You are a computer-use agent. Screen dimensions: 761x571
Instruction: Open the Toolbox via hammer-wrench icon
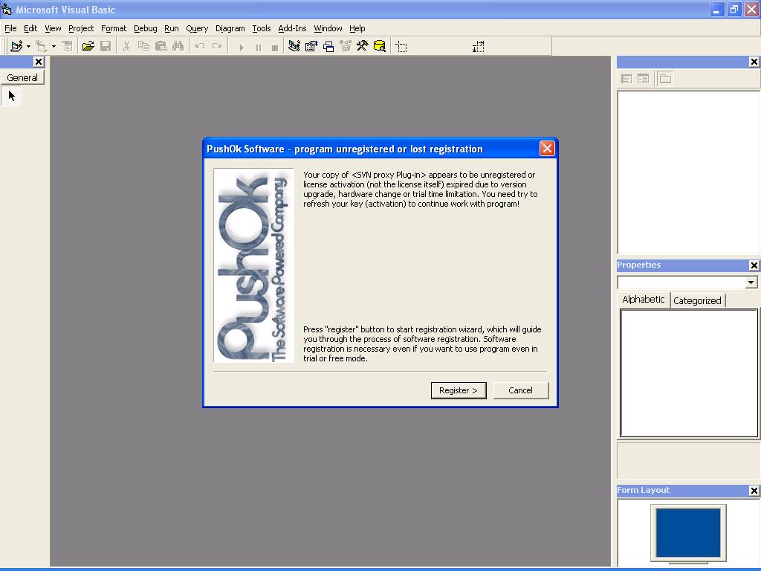362,46
